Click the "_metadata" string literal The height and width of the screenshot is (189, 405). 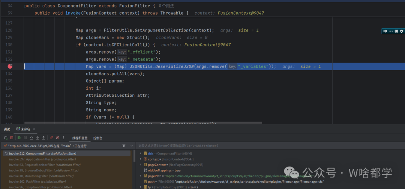point(141,59)
